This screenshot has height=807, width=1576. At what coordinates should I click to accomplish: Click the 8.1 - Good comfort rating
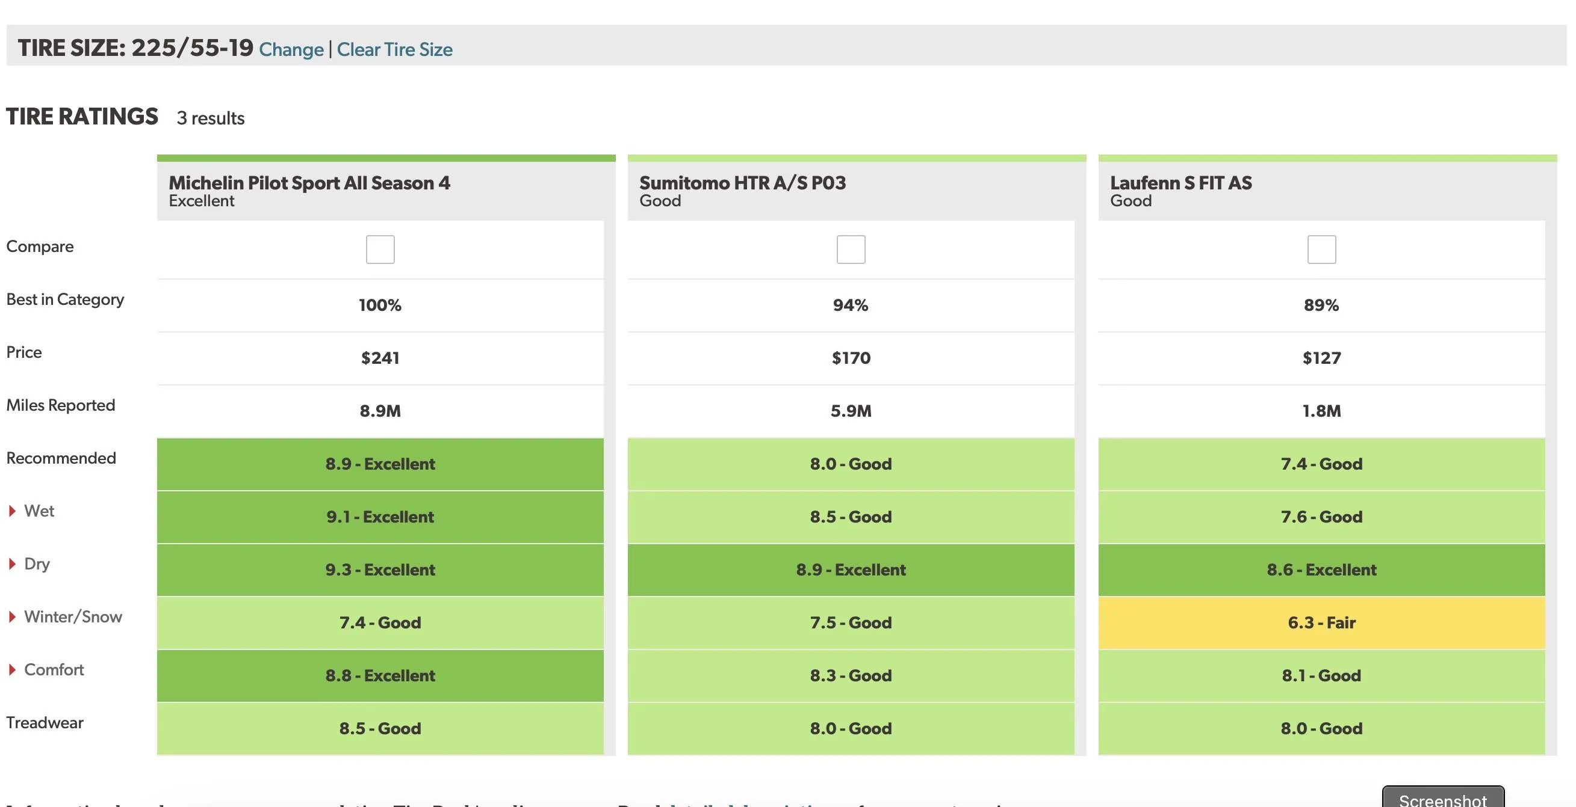point(1321,675)
